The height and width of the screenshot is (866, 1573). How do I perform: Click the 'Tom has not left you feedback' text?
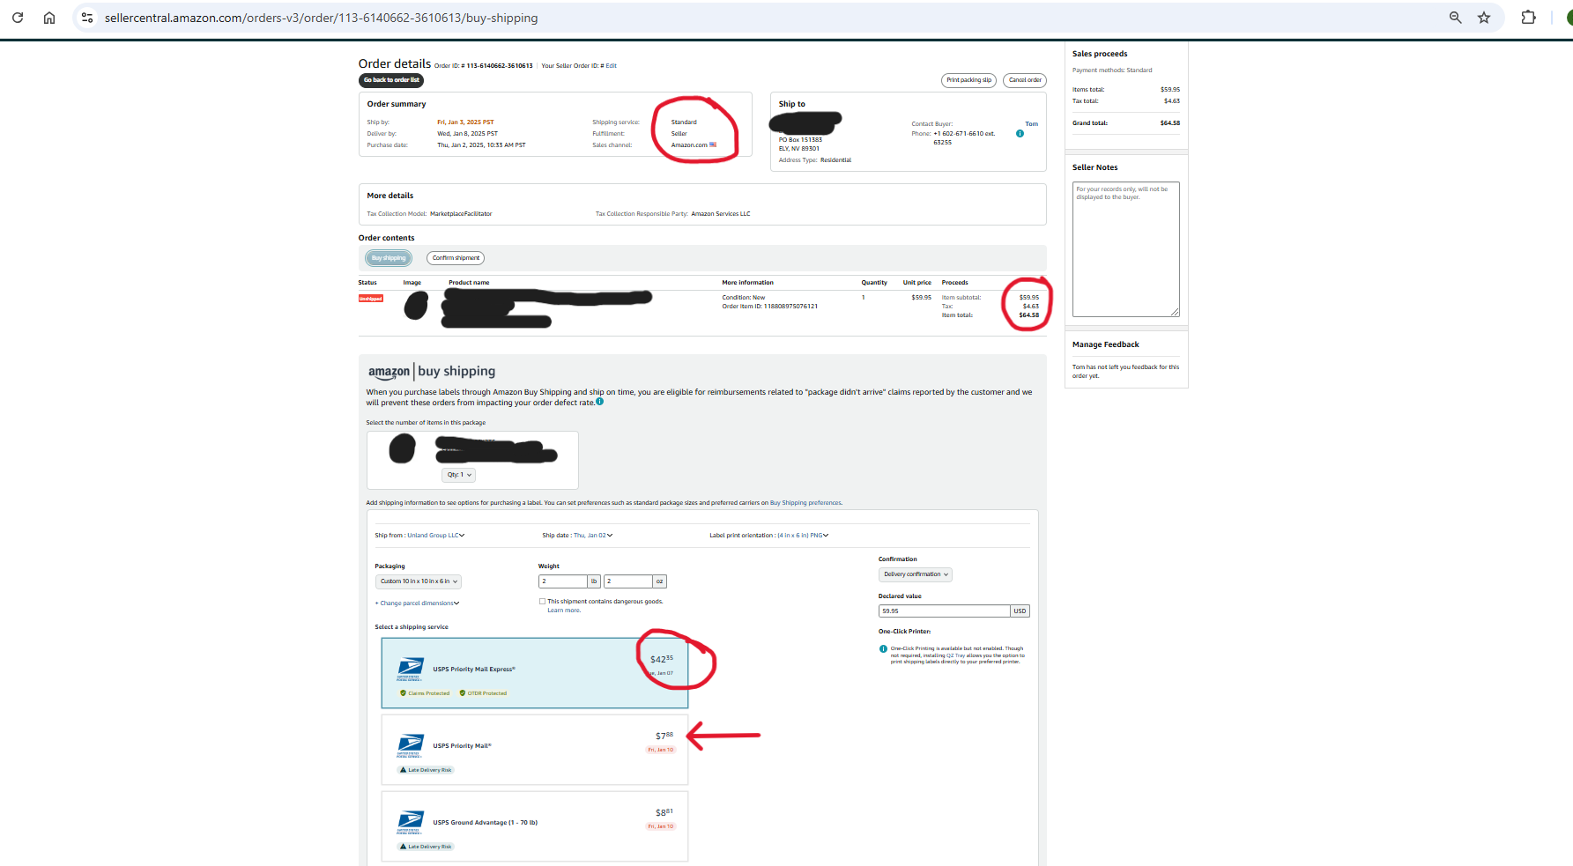point(1125,372)
